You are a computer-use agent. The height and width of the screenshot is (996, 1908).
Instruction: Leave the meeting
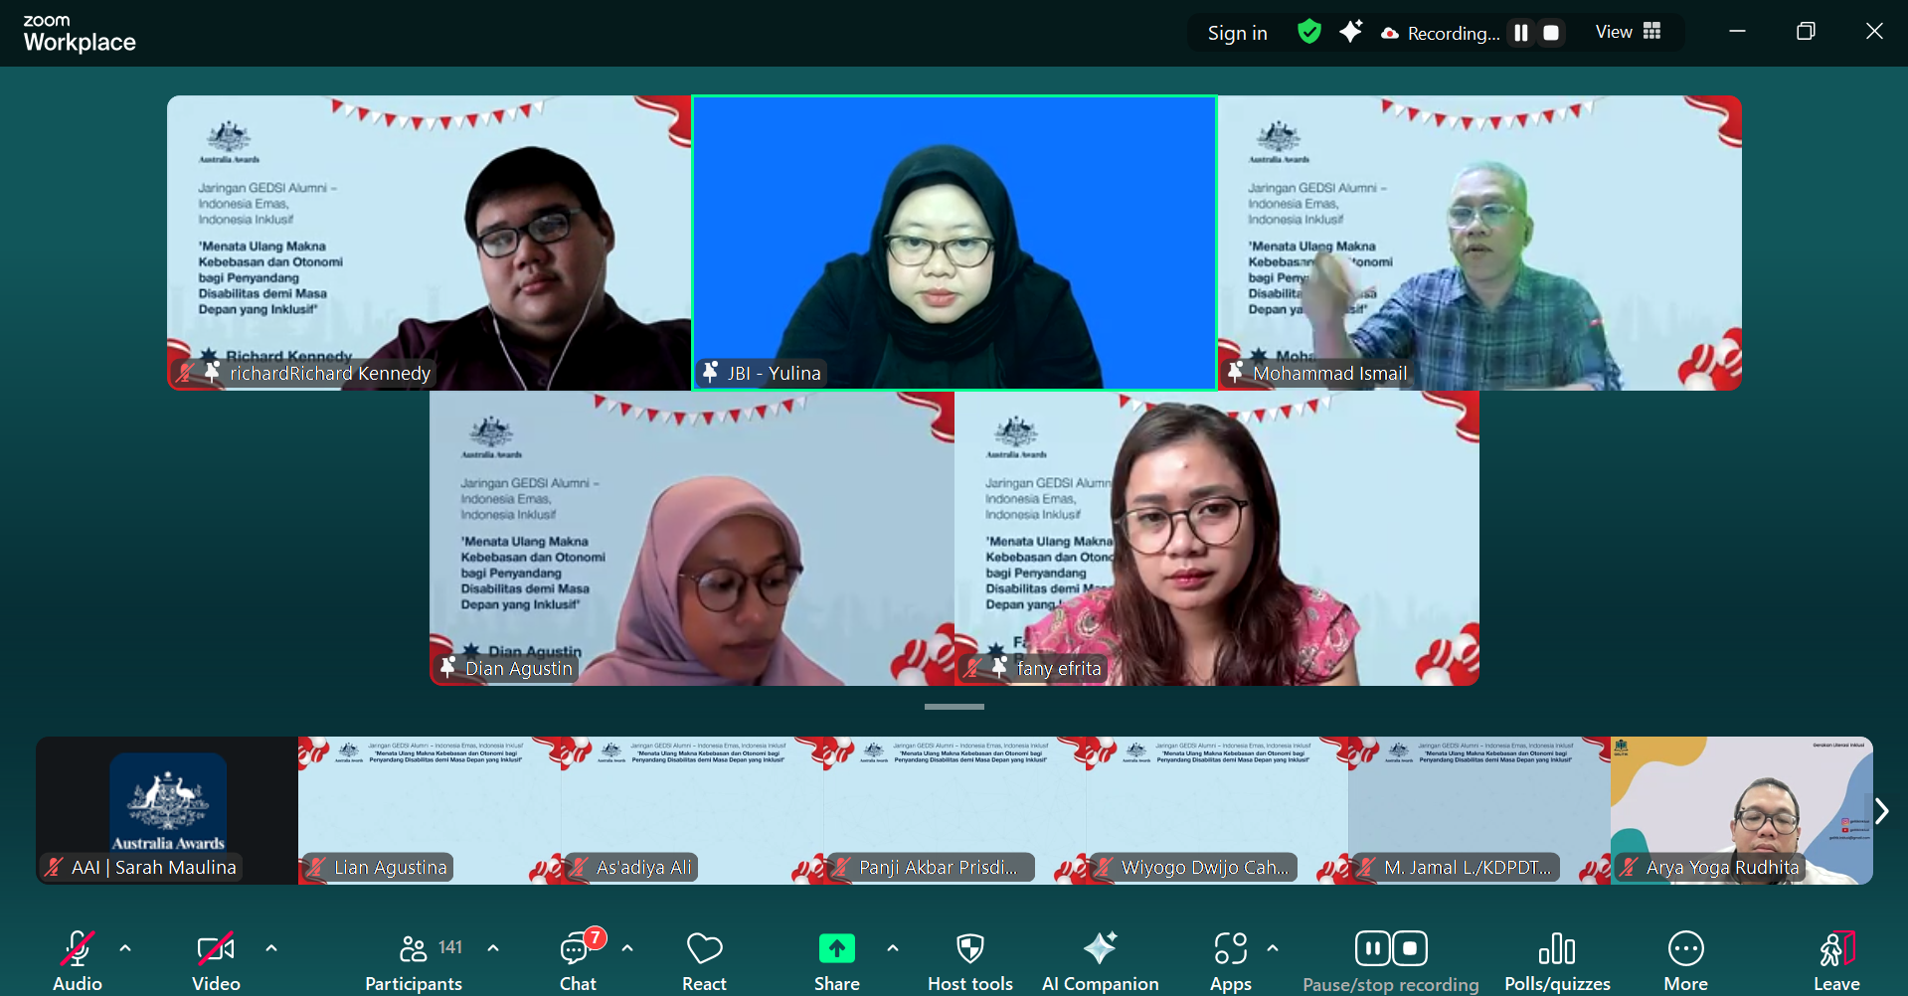pos(1836,961)
